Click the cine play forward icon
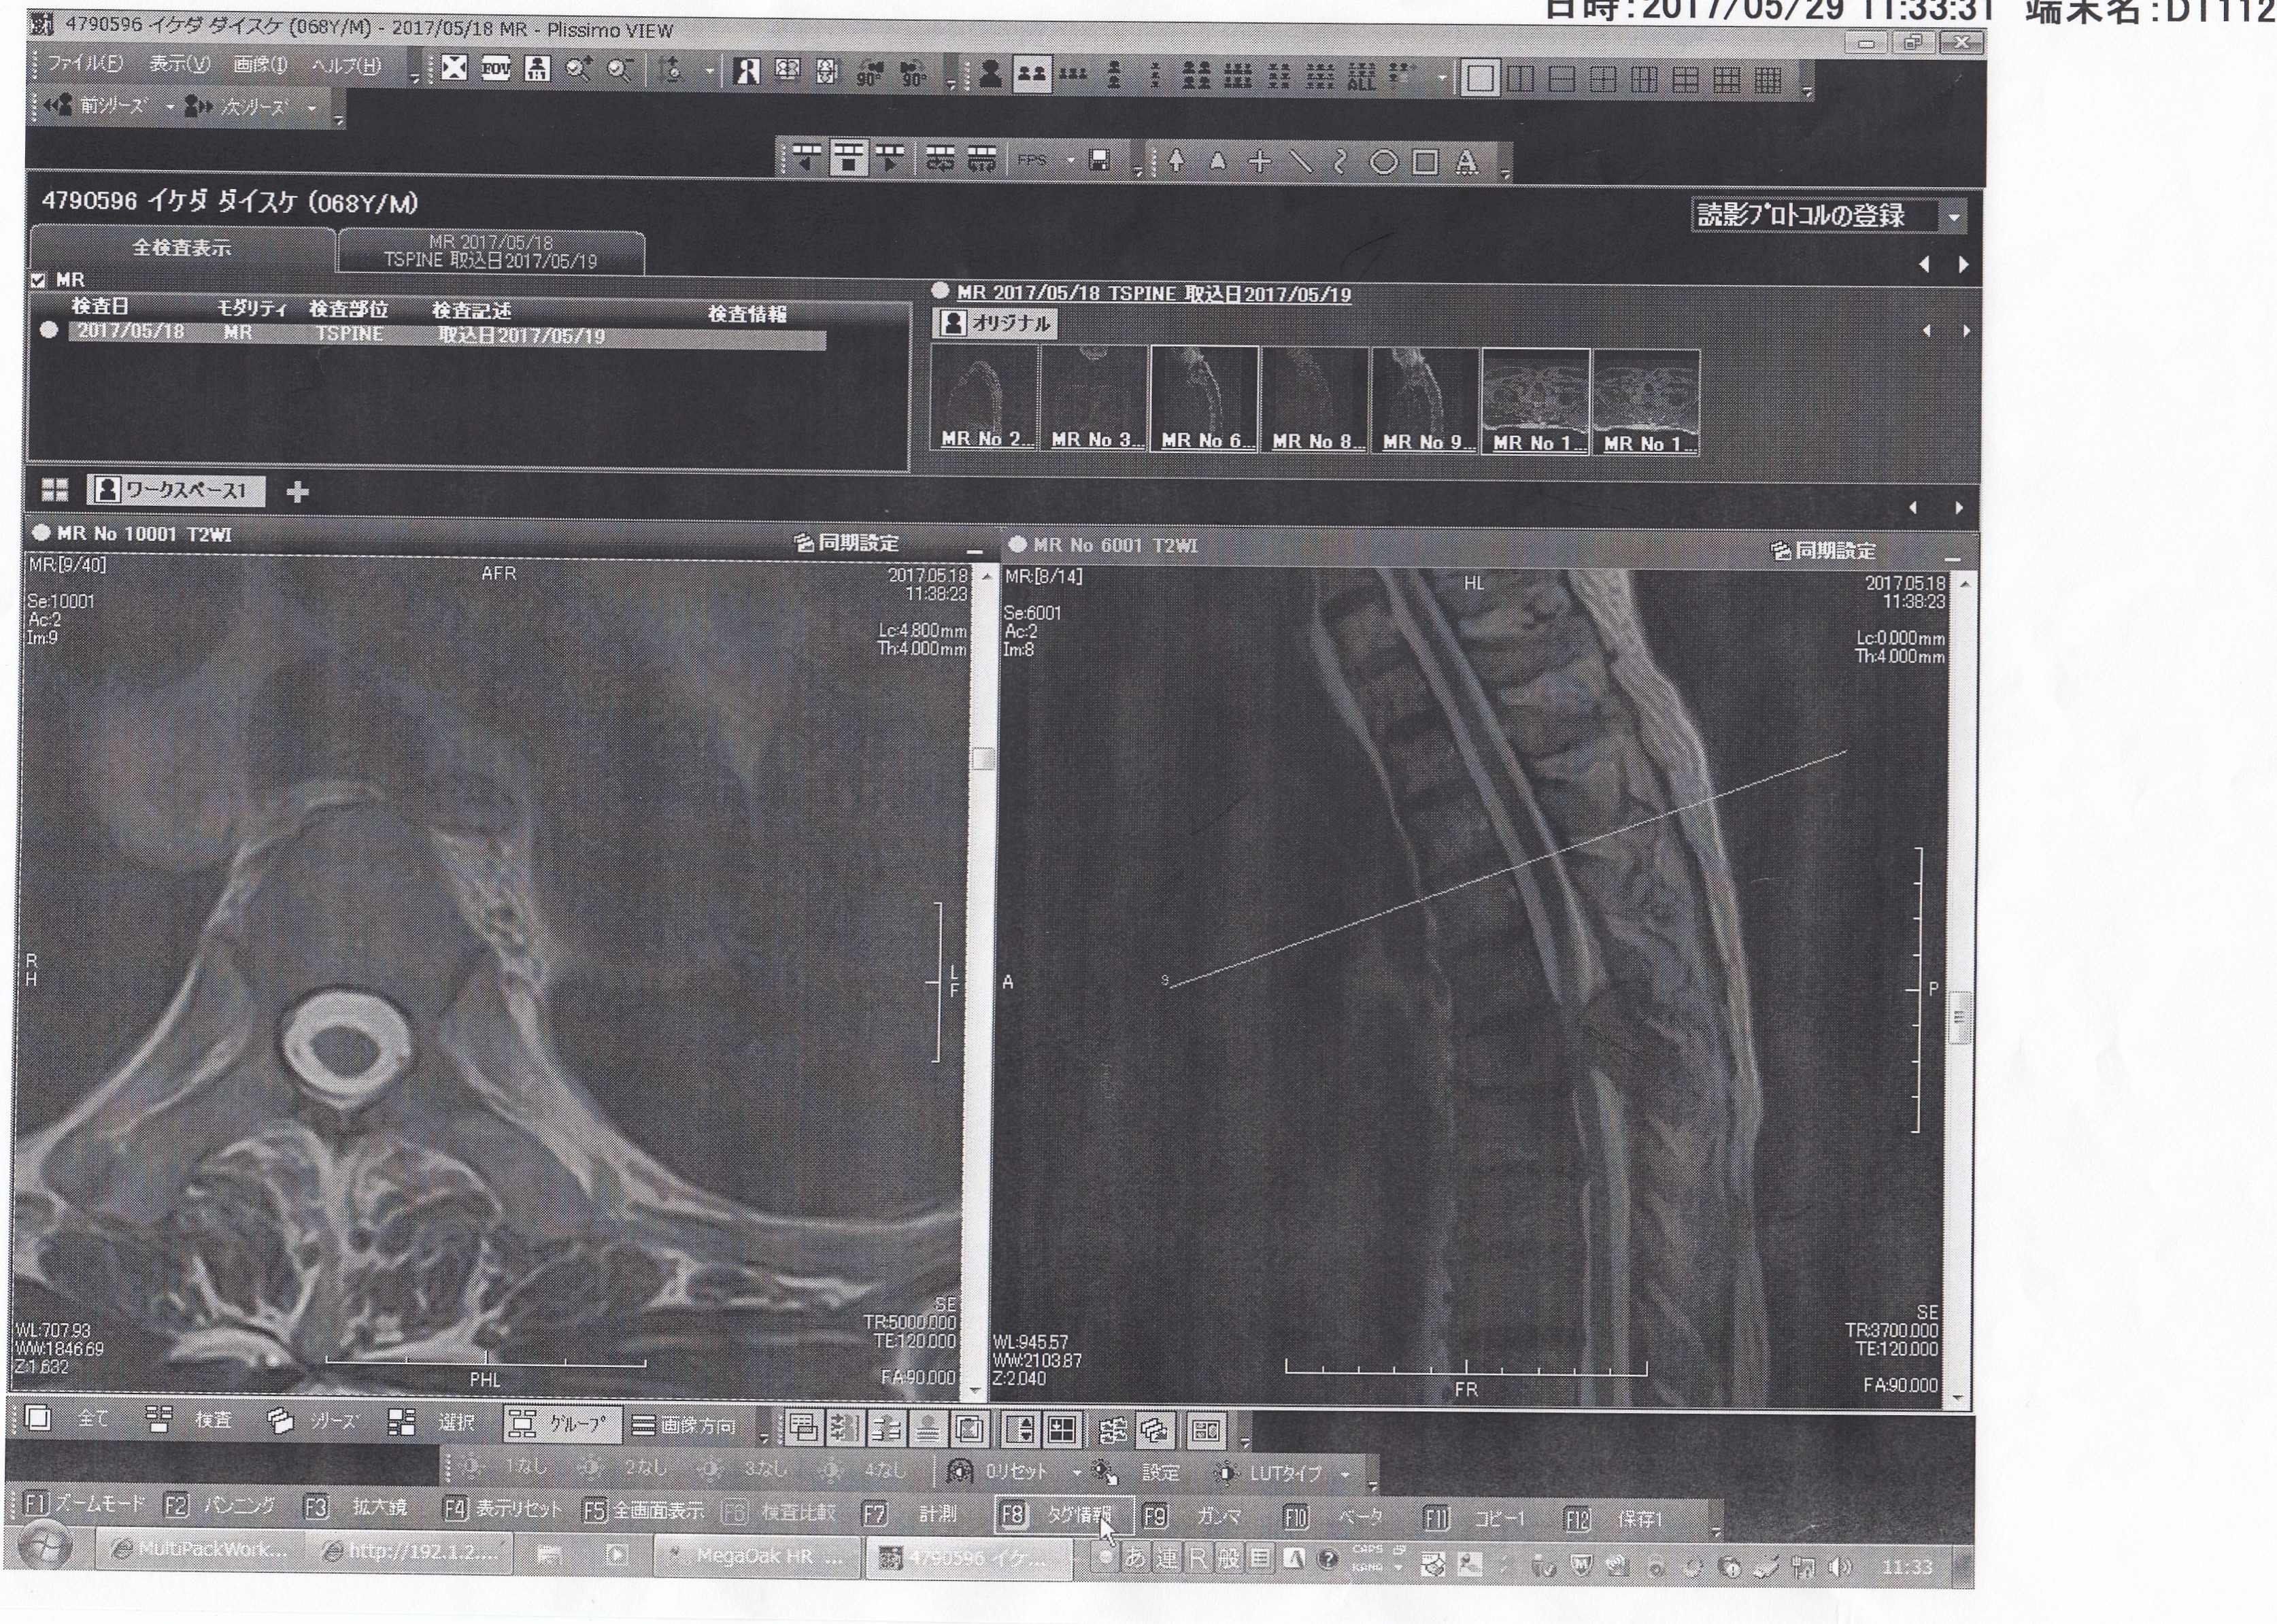The height and width of the screenshot is (1624, 2277). point(889,158)
